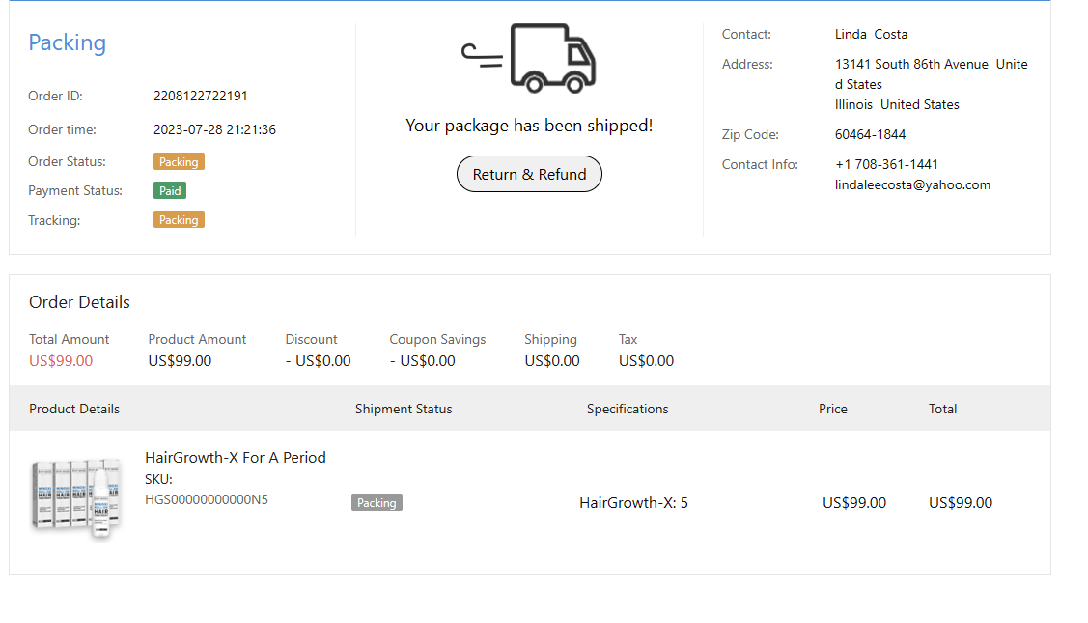Click the SKU code HGS00000000000N5
Viewport: 1088px width, 623px height.
207,499
